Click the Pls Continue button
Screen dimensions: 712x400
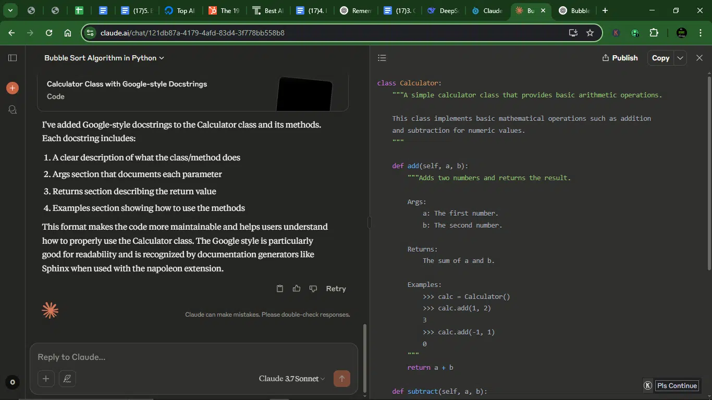coord(677,385)
